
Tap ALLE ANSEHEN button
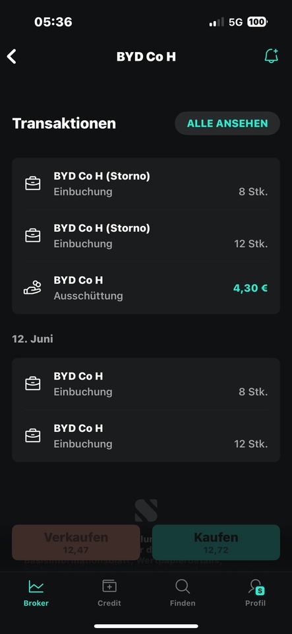(x=227, y=123)
